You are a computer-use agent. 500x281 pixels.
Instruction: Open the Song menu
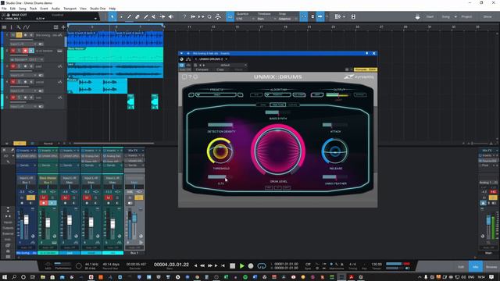pyautogui.click(x=23, y=9)
